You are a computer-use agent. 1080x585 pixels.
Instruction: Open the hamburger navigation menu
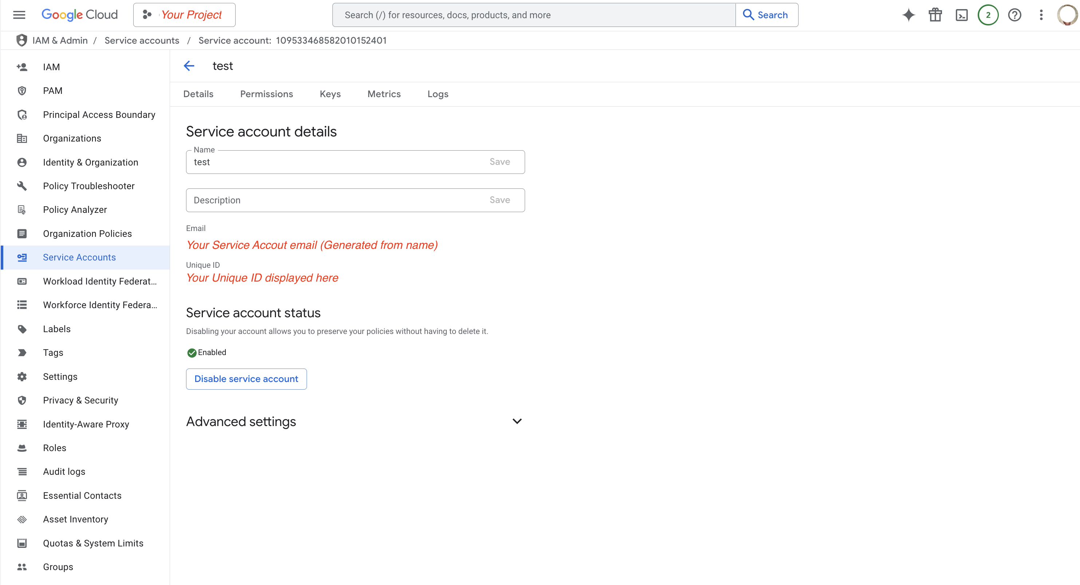[19, 15]
